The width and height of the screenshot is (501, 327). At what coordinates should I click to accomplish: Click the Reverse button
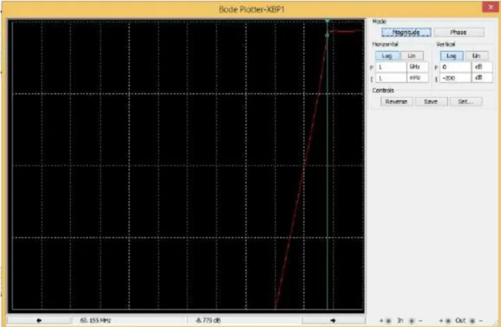coord(396,101)
